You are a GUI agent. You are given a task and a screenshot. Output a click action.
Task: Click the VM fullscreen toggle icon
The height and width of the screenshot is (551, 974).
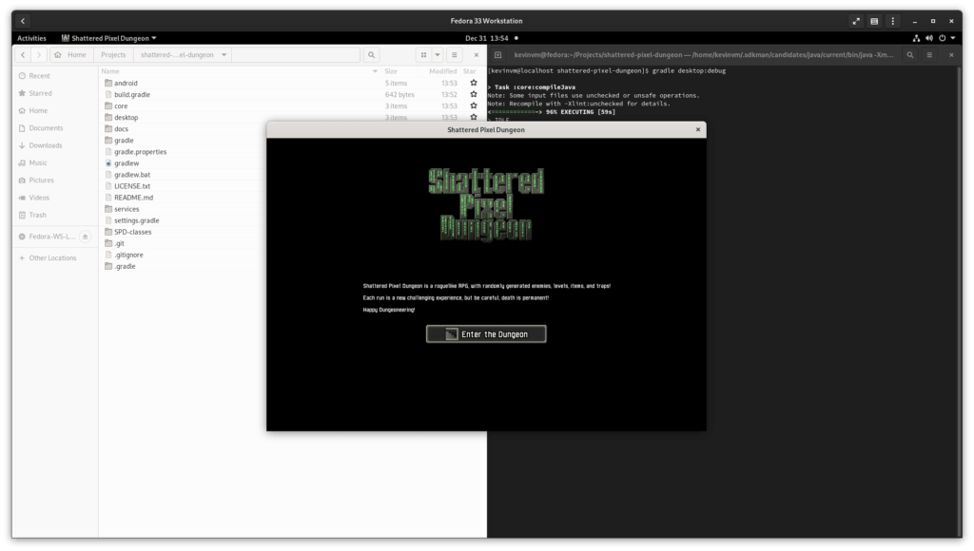(x=856, y=21)
